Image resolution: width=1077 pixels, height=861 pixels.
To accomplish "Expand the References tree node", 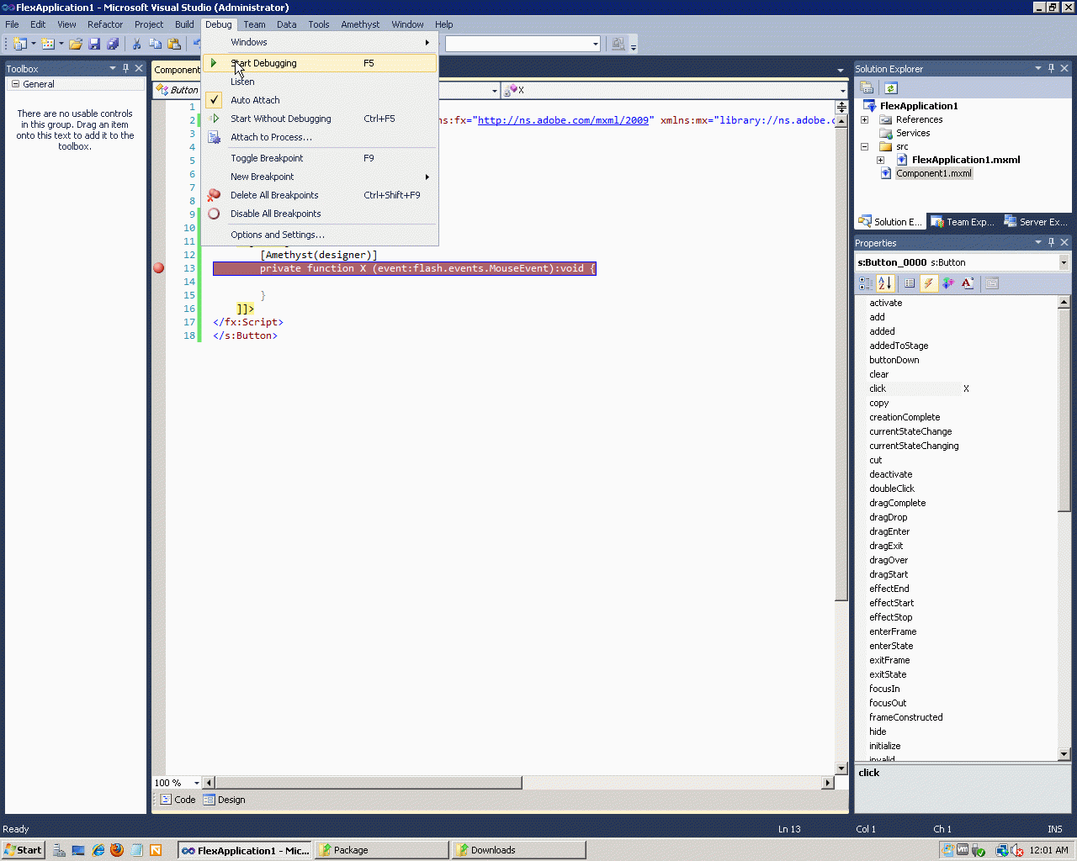I will pyautogui.click(x=864, y=119).
